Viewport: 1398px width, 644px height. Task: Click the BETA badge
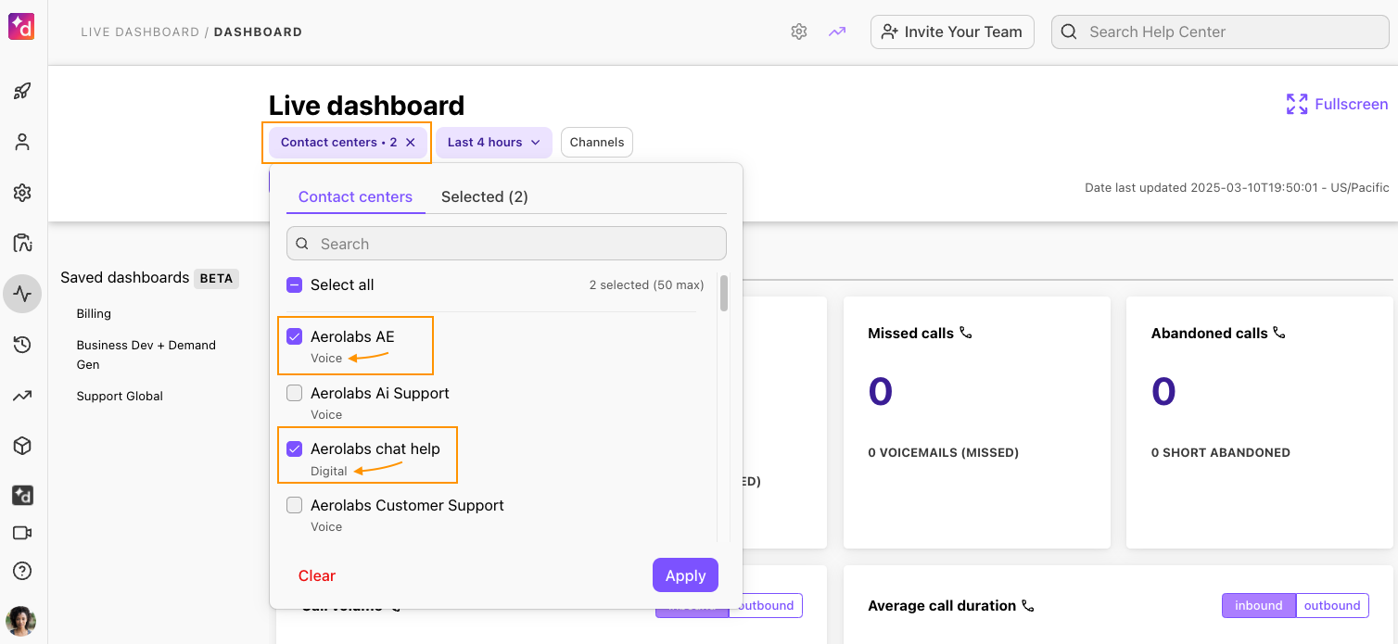[x=216, y=278]
